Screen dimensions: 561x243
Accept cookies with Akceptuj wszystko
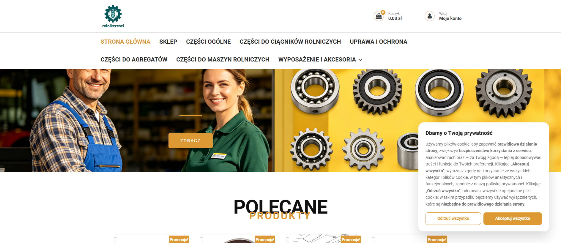coord(513,219)
